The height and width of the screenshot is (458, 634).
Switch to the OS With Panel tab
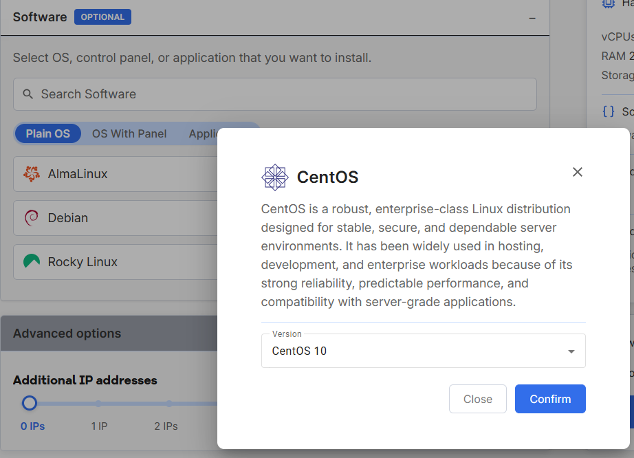click(x=129, y=134)
